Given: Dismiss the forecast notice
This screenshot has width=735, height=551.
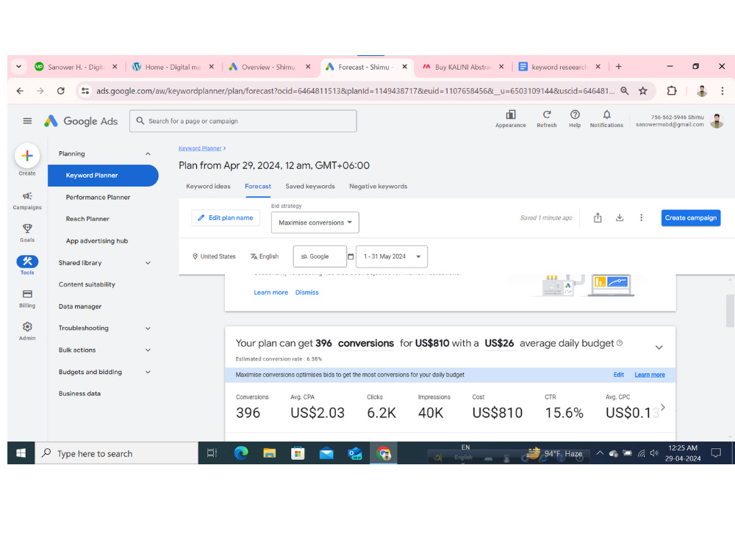Looking at the screenshot, I should (x=306, y=292).
